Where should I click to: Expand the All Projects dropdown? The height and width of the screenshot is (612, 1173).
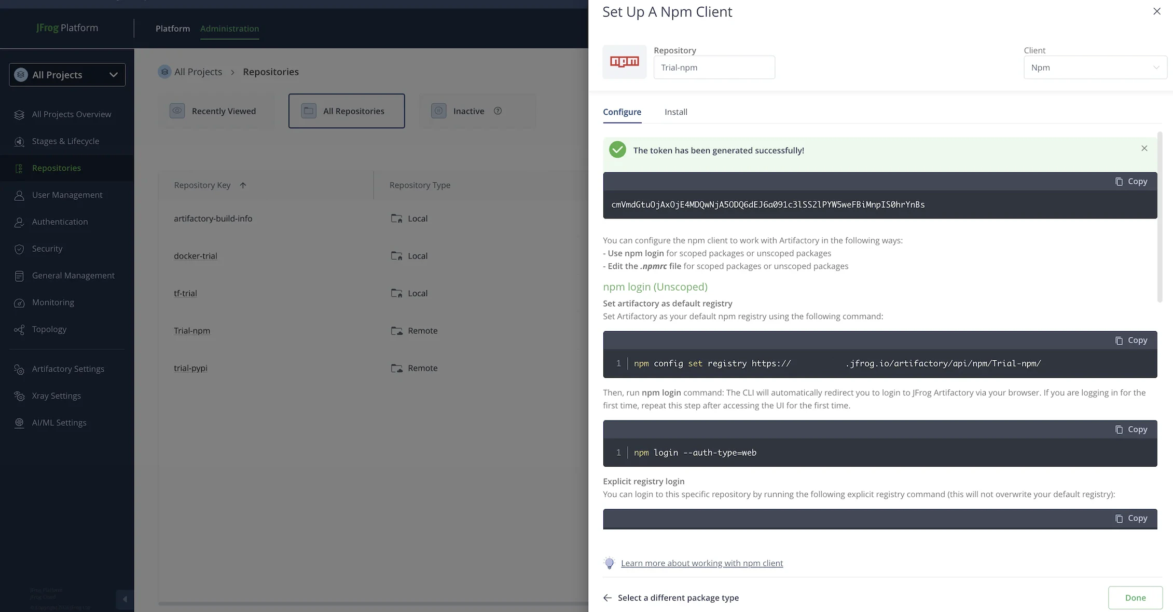click(67, 75)
